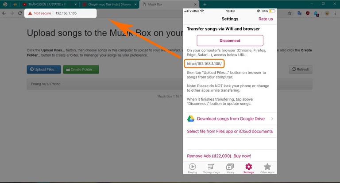Select the Settings gear tab
The width and height of the screenshot is (340, 183).
coord(248,168)
